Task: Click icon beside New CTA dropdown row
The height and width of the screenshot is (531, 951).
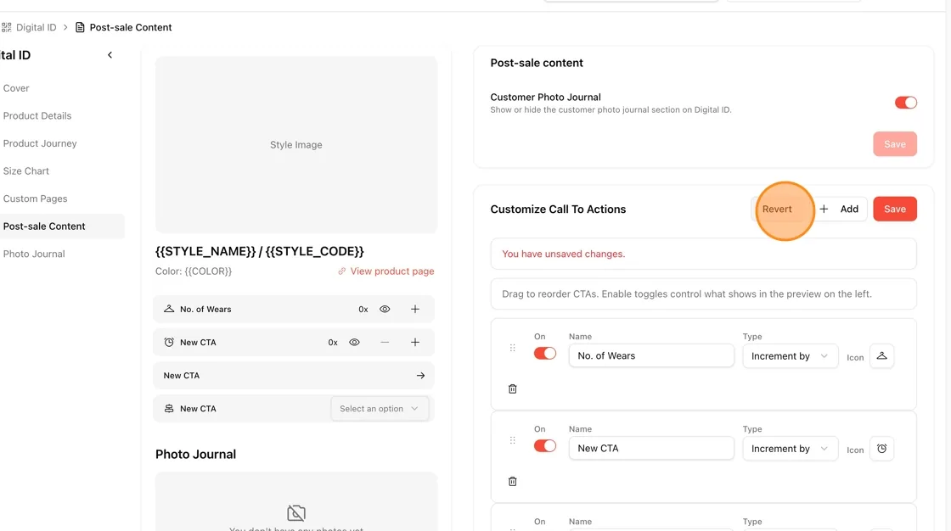Action: tap(169, 409)
